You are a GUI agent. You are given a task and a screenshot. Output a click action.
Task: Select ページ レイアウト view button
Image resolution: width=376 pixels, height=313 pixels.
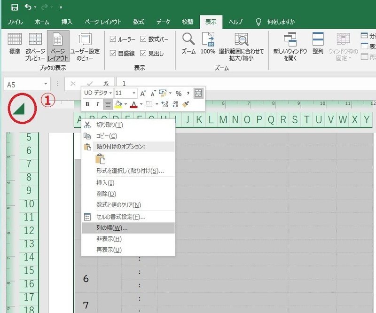click(58, 46)
